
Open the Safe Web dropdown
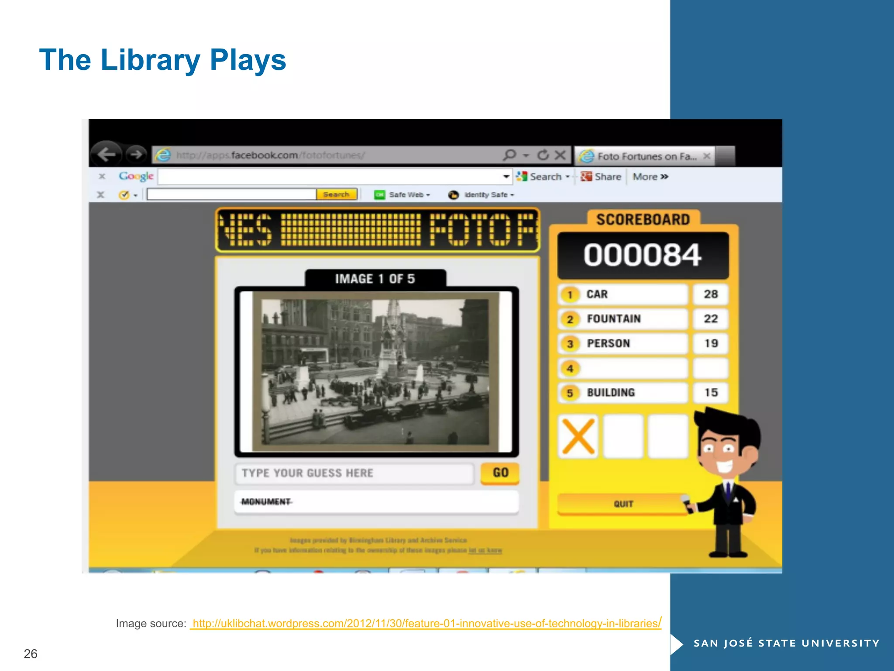[409, 195]
